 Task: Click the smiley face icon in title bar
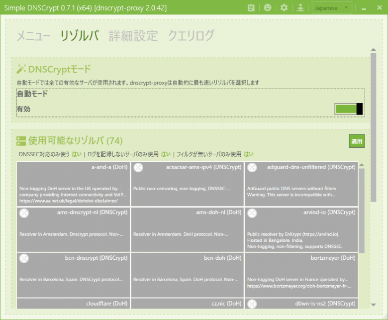tap(268, 8)
